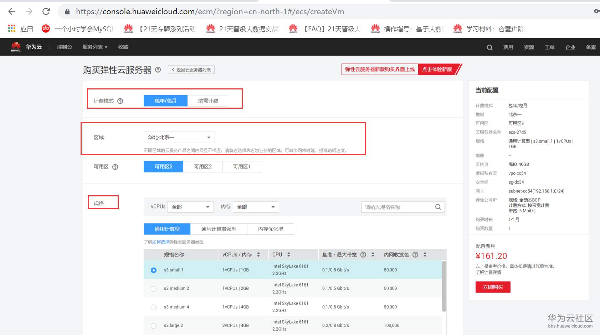Select availability zone 可用区3
The height and width of the screenshot is (335, 600).
(x=163, y=166)
